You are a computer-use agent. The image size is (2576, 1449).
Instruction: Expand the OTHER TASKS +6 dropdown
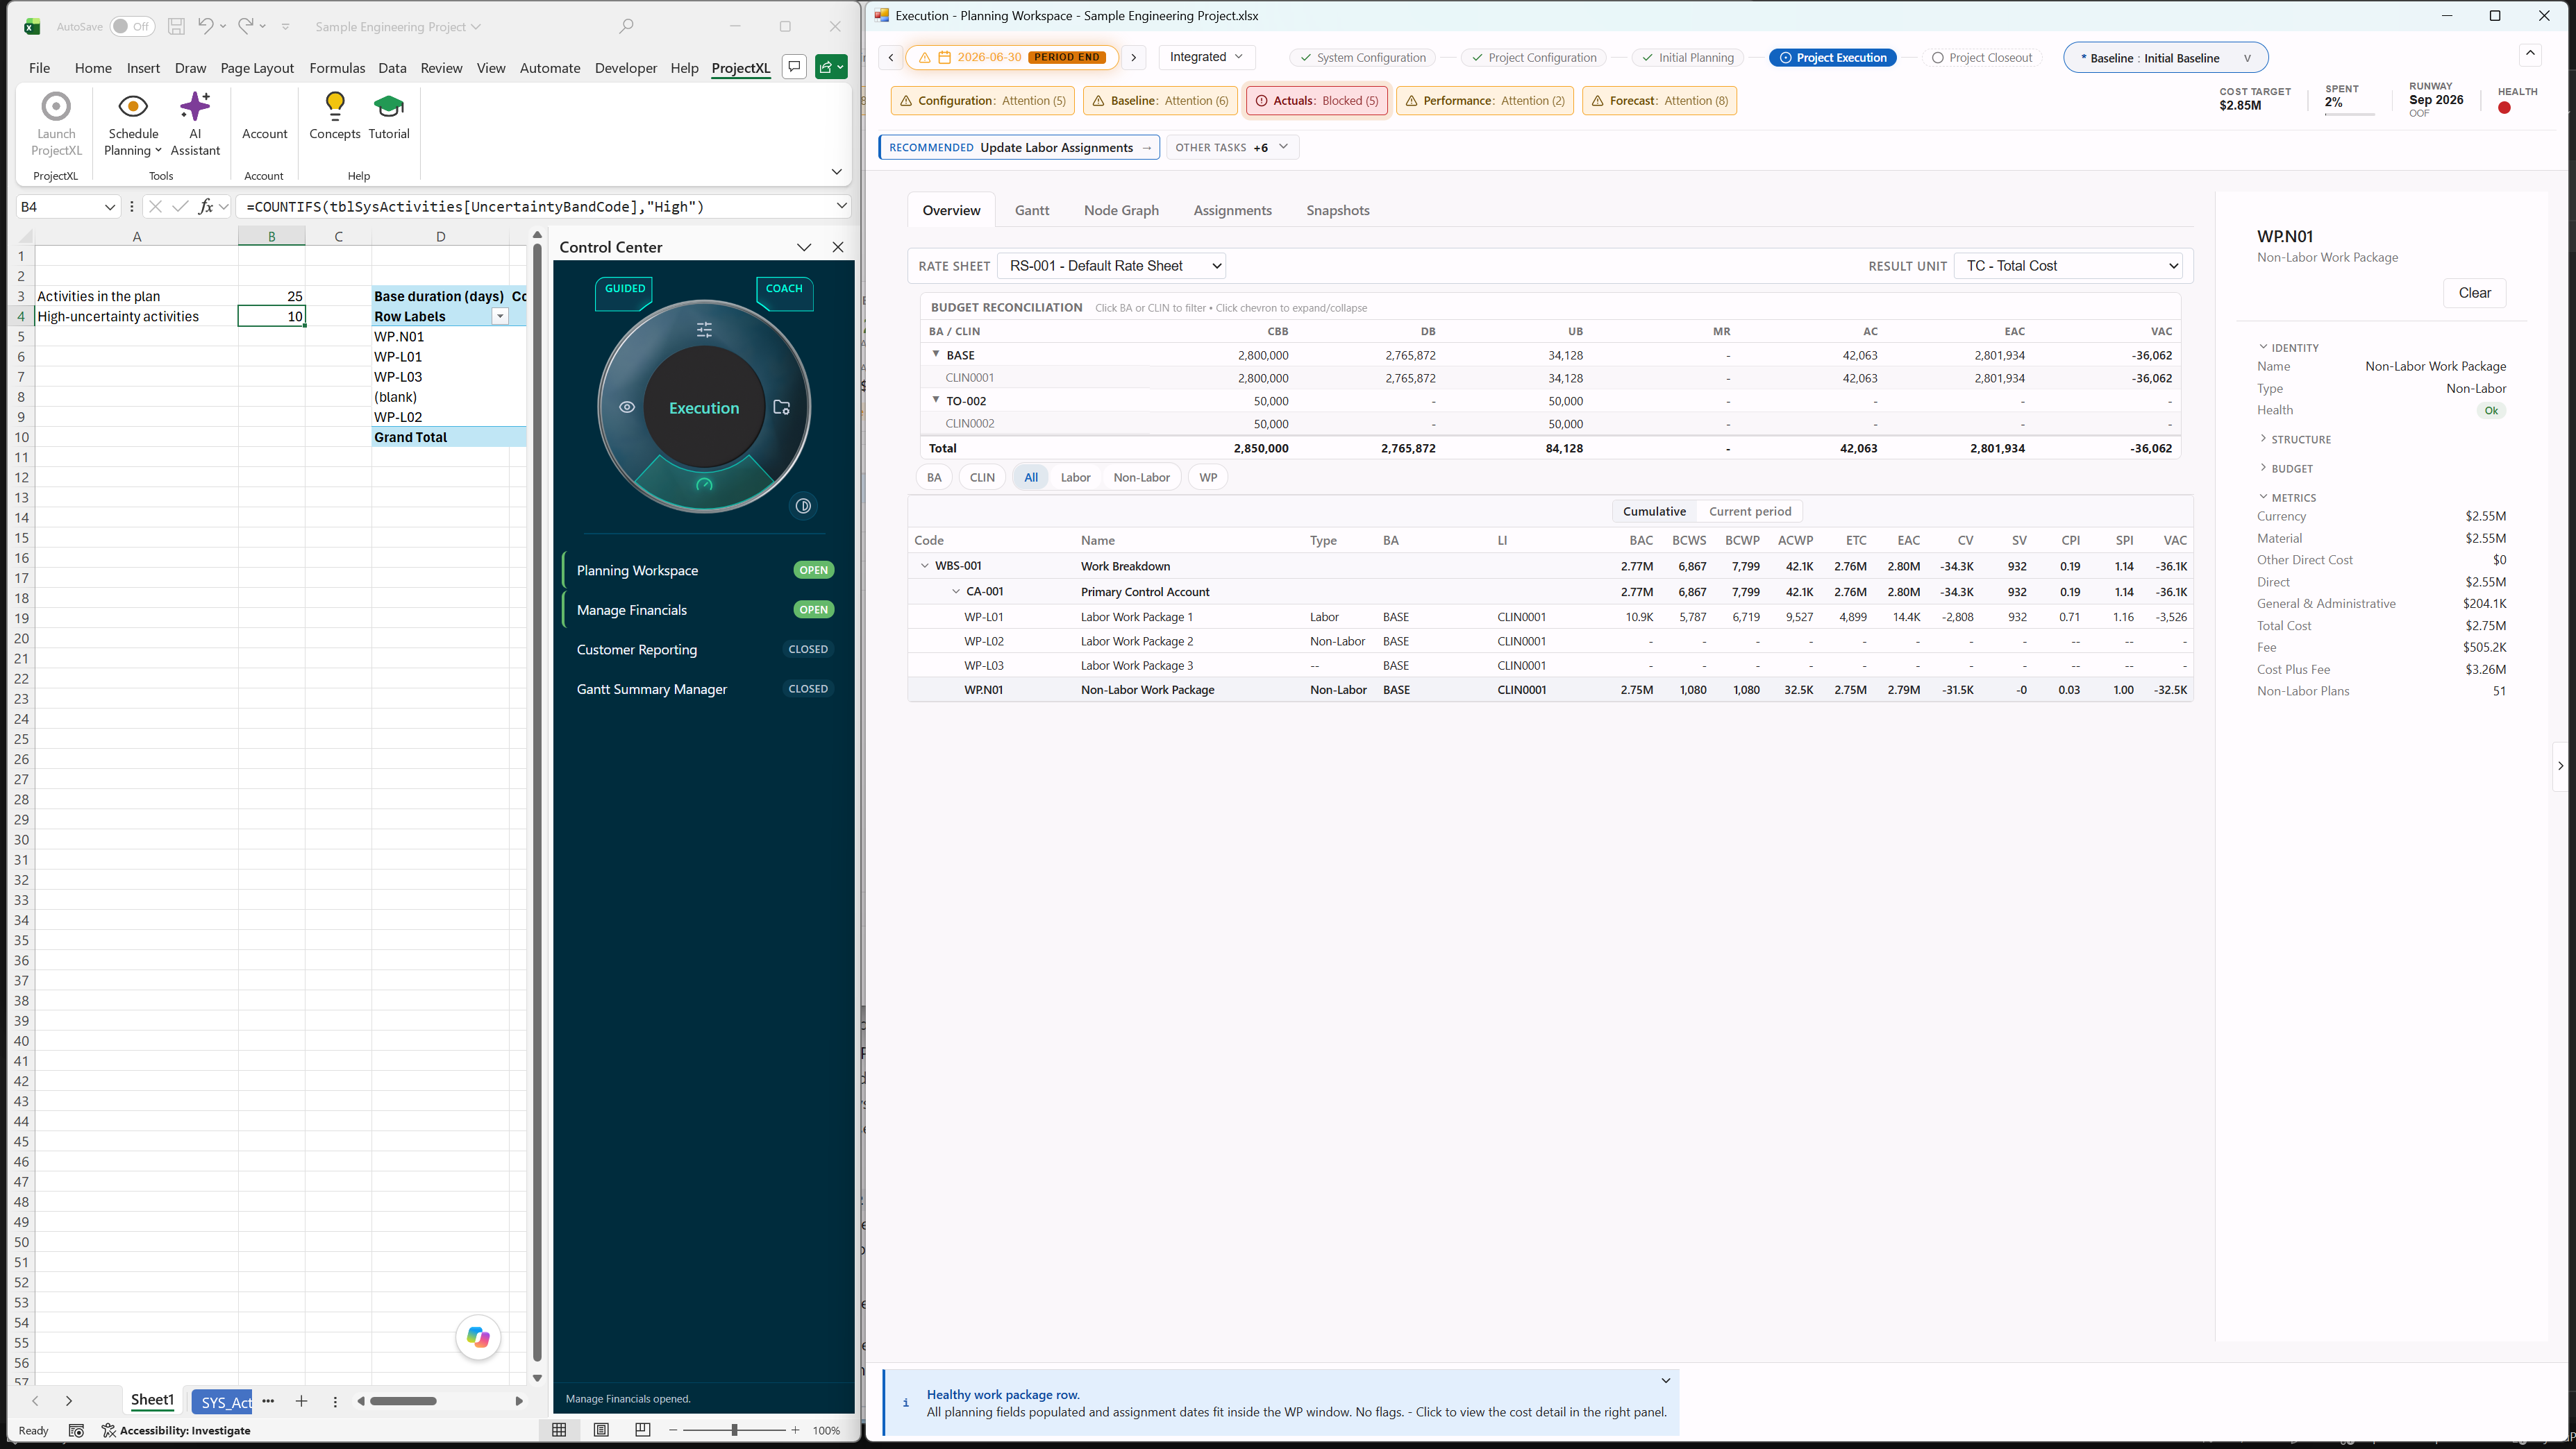(1232, 148)
